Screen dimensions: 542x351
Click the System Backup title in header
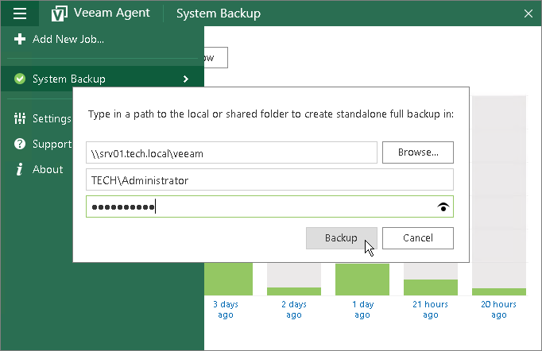tap(219, 13)
